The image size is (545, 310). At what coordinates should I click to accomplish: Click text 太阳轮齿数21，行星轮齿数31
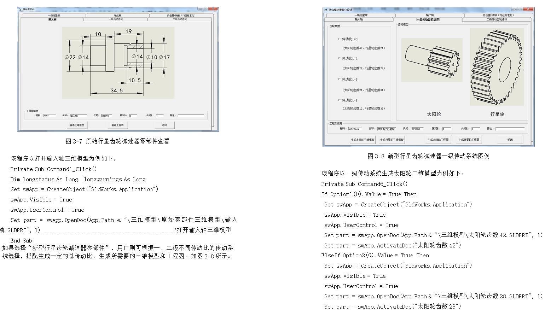pyautogui.click(x=364, y=90)
